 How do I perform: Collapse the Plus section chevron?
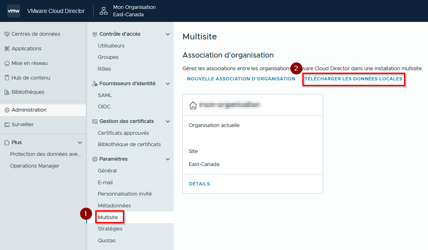[x=80, y=142]
